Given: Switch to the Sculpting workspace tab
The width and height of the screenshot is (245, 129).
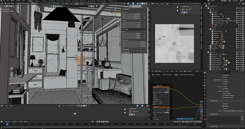Looking at the screenshot, I should pyautogui.click(x=44, y=1).
